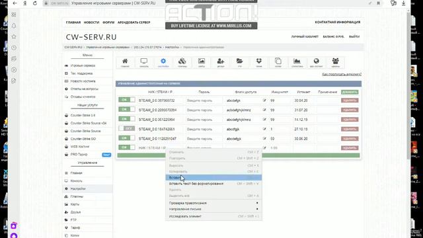Go back with the browser back arrow
Screen dimensions: 423x238
15,3
